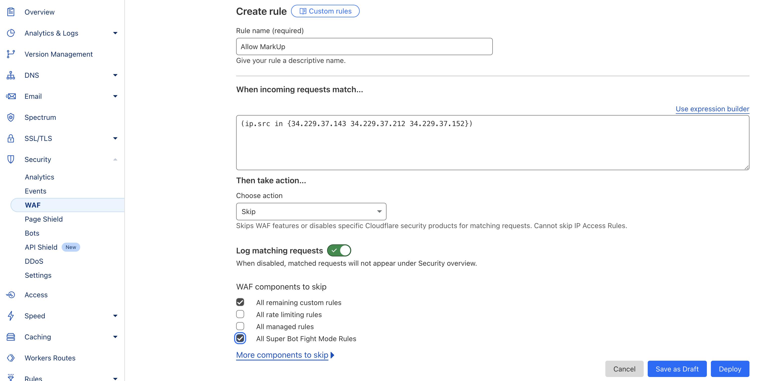Click into the Rule name input field

[364, 46]
